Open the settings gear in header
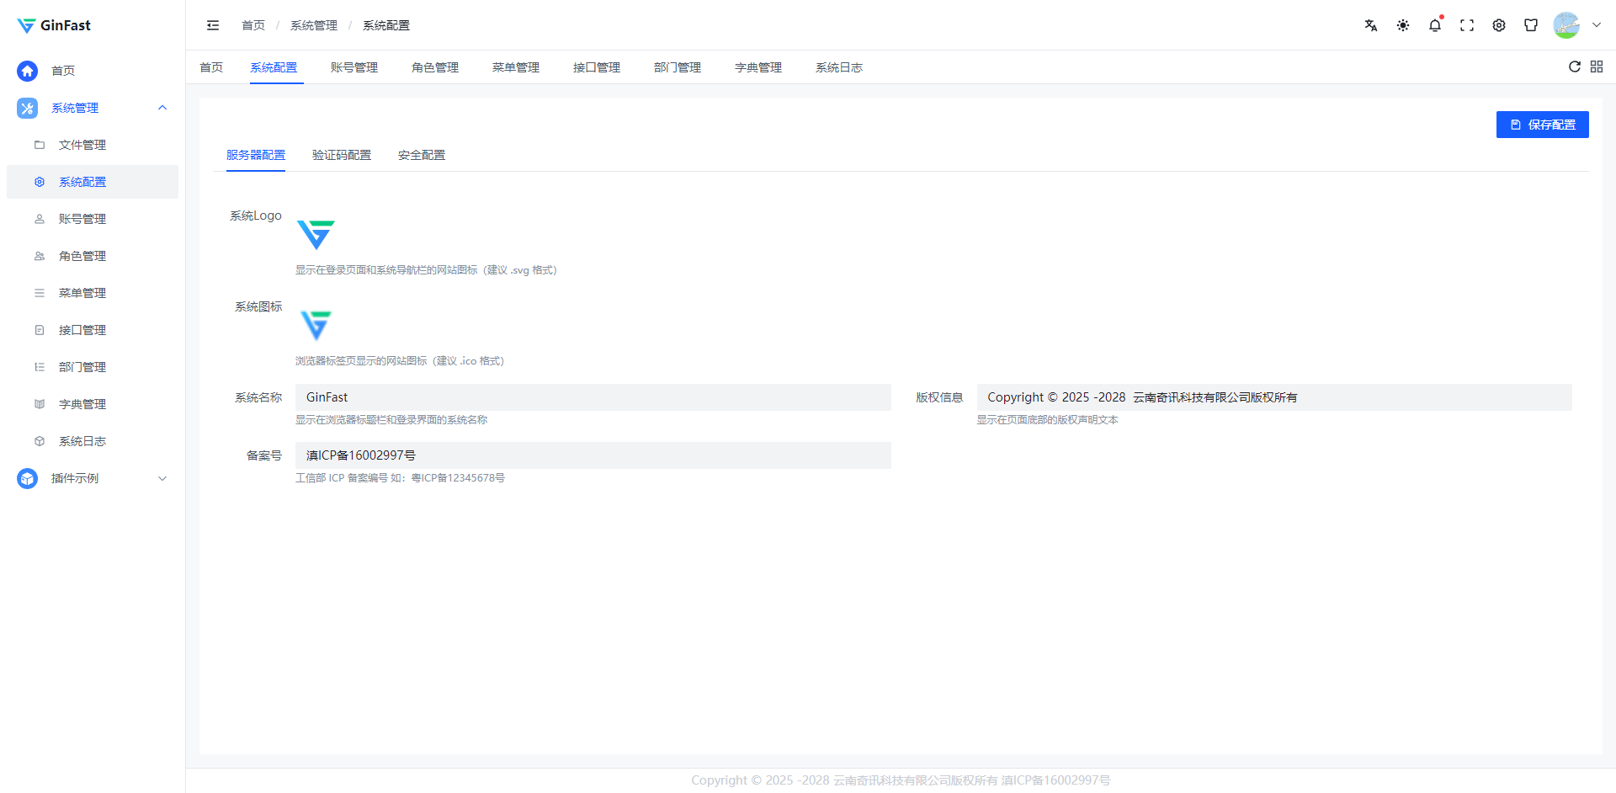 [1499, 25]
